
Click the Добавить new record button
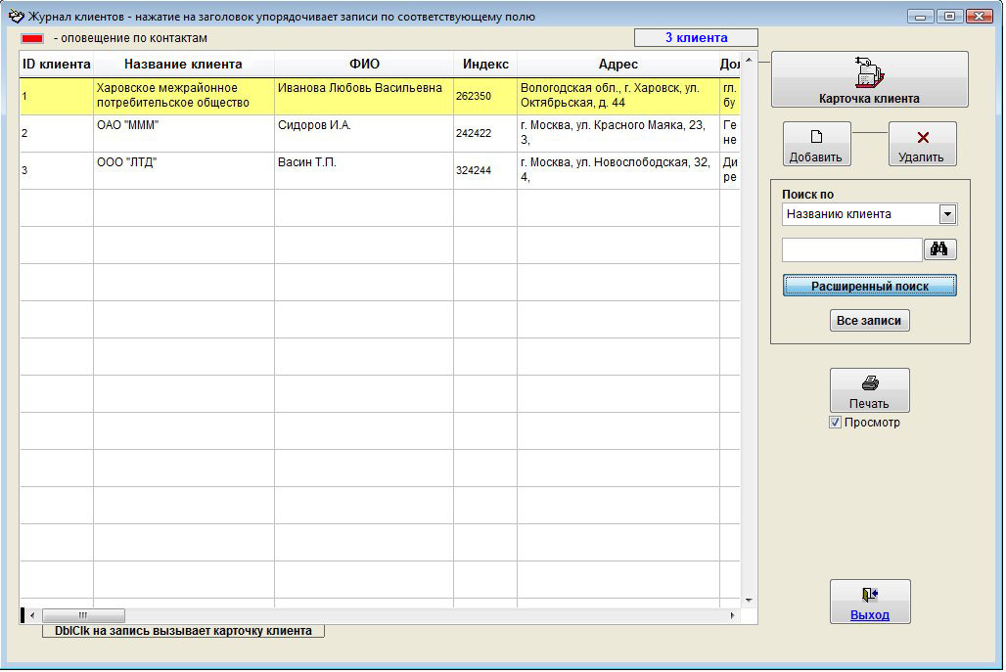(x=816, y=145)
